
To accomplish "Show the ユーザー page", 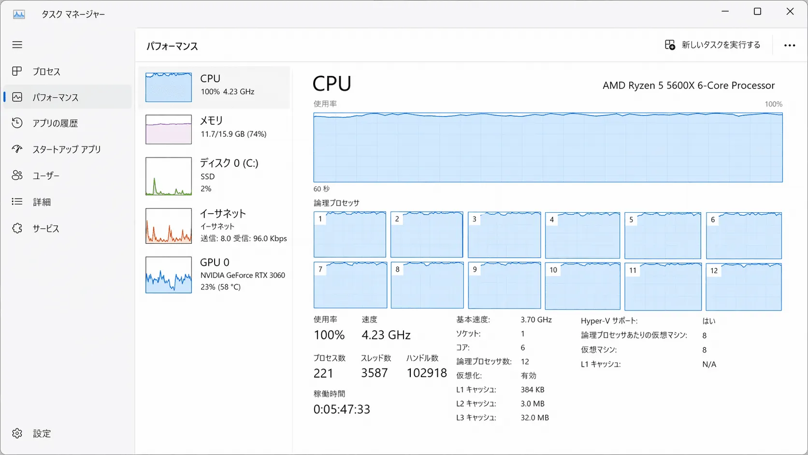I will 46,175.
